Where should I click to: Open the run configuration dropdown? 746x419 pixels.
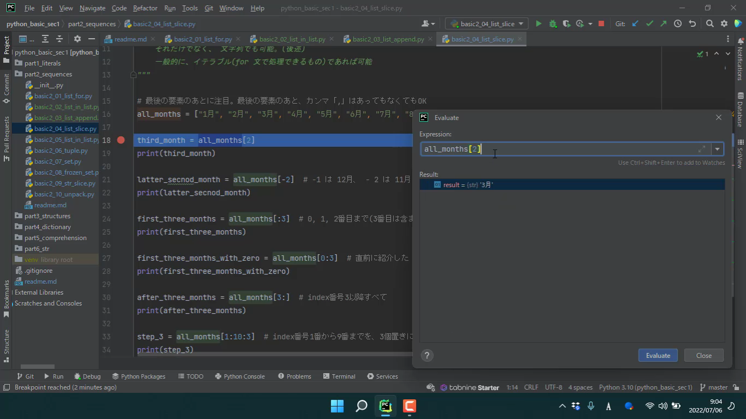[x=486, y=23]
